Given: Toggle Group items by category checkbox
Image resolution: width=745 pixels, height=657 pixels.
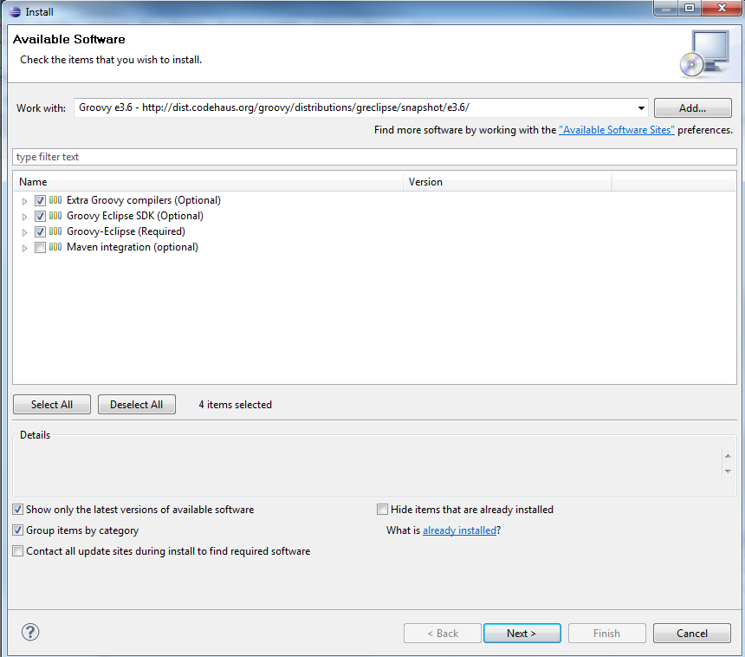Looking at the screenshot, I should [x=18, y=530].
